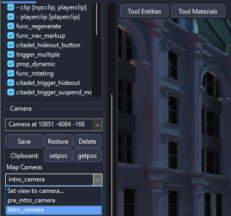Click the prop_dynamic label text

[36, 64]
